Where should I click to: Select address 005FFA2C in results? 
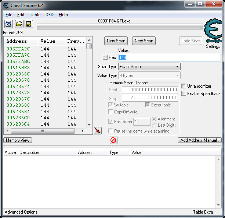pyautogui.click(x=18, y=49)
